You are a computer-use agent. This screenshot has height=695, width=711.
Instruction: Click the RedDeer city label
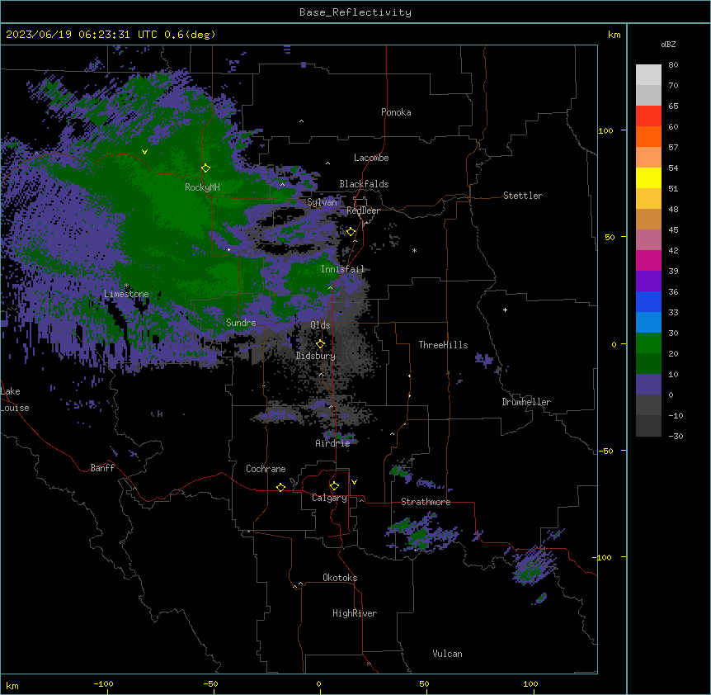363,210
